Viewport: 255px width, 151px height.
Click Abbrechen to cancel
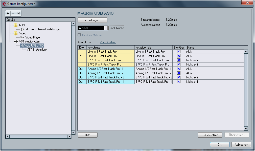tap(241, 144)
